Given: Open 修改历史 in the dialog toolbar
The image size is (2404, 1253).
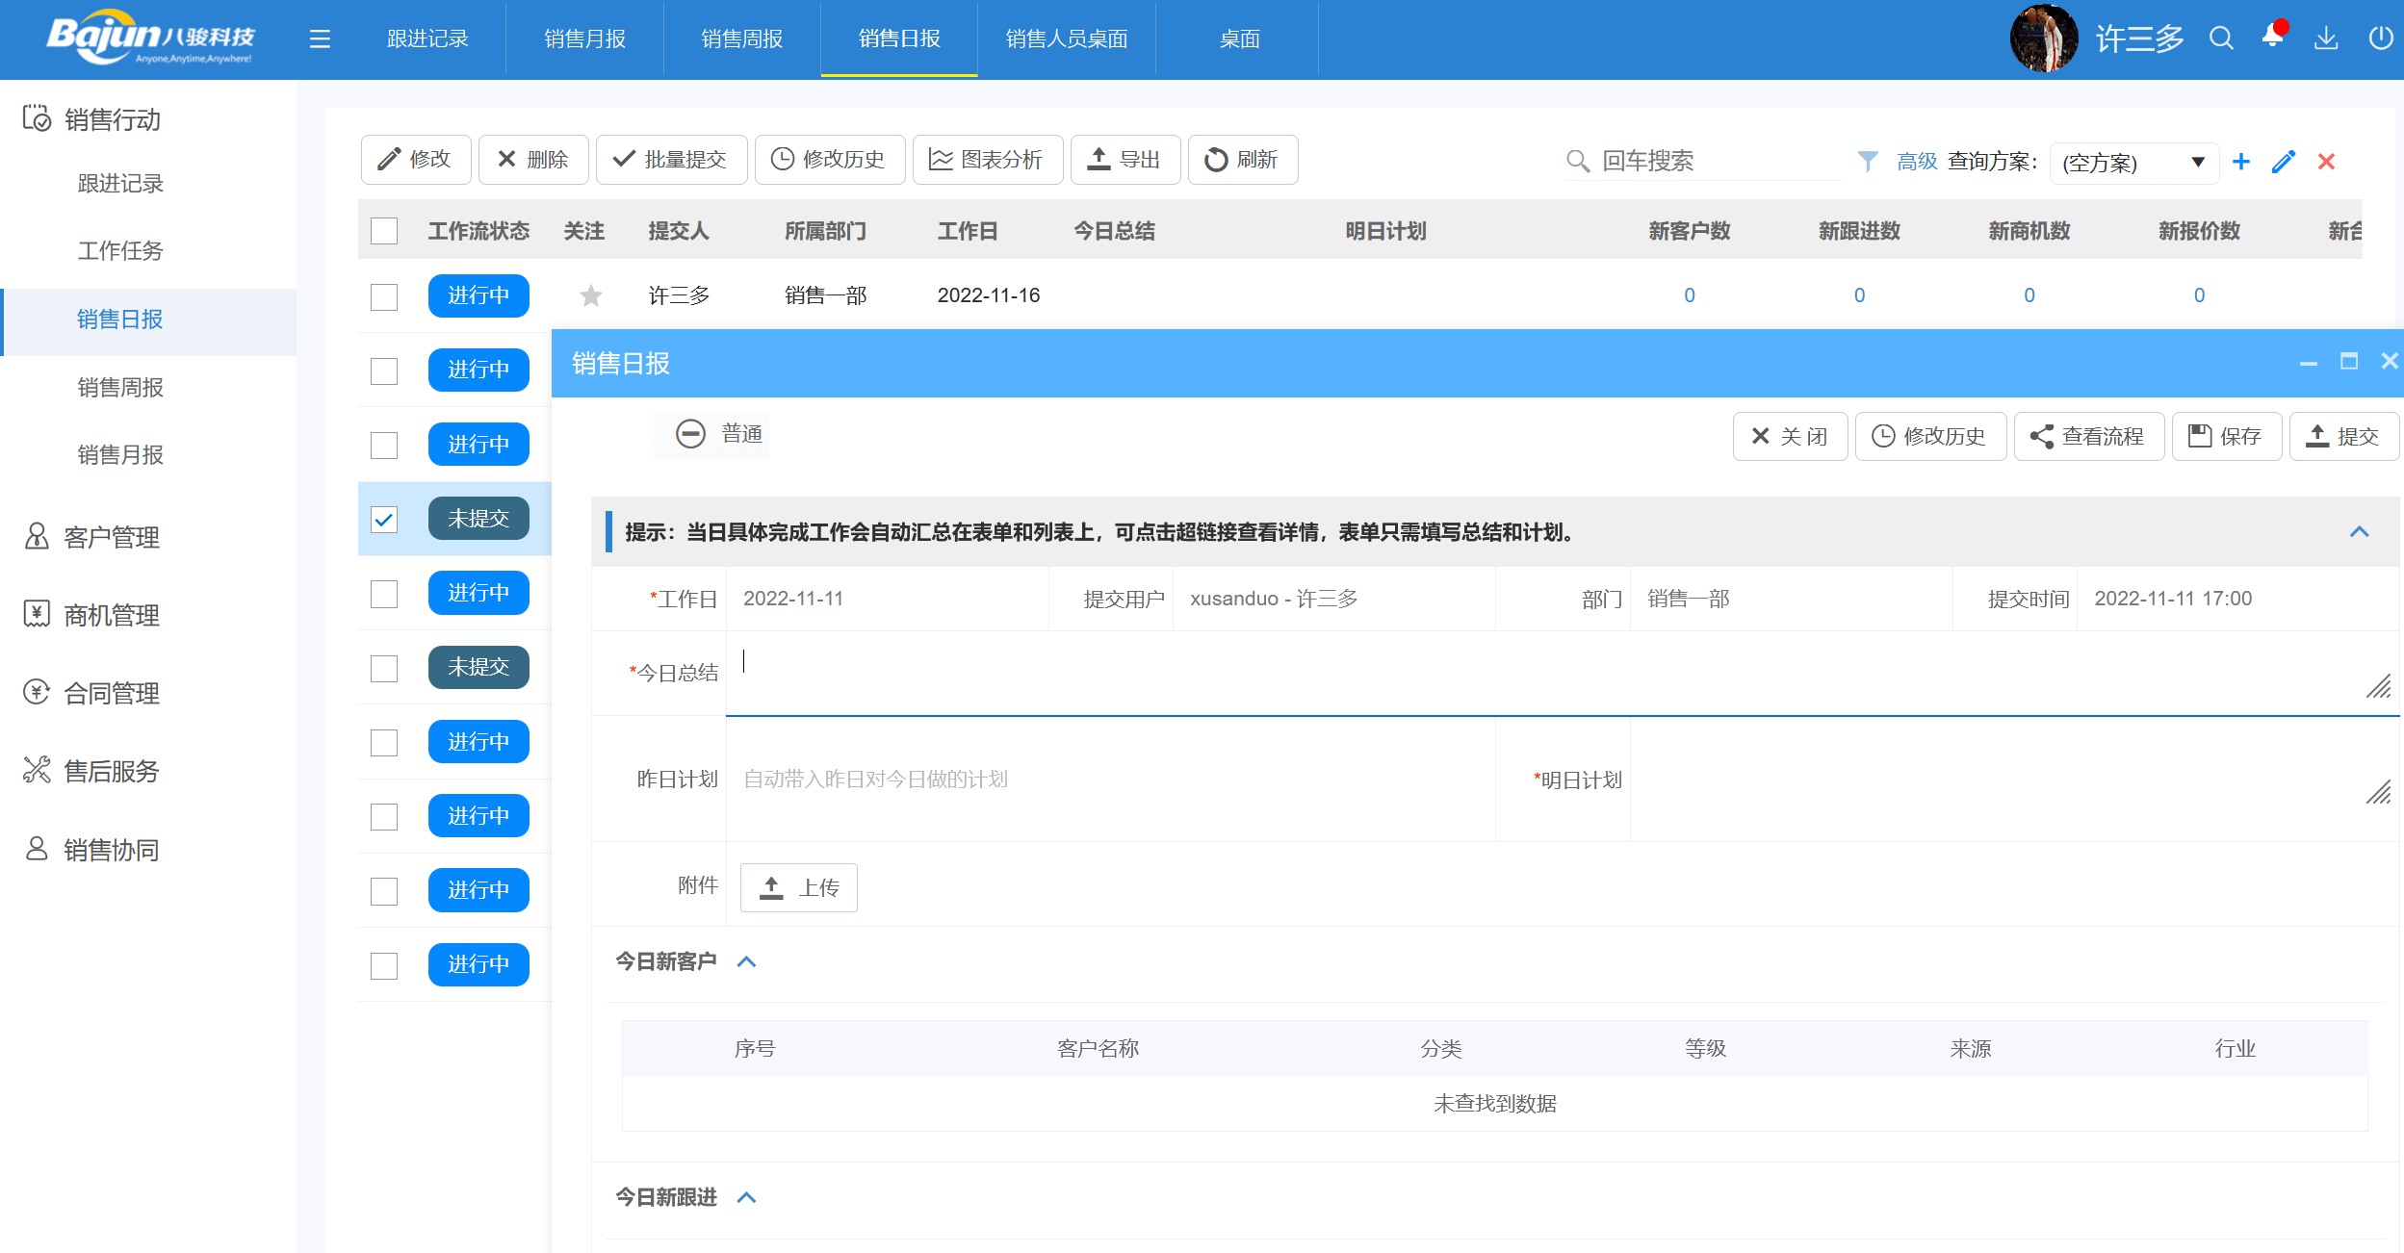Looking at the screenshot, I should [x=1929, y=436].
